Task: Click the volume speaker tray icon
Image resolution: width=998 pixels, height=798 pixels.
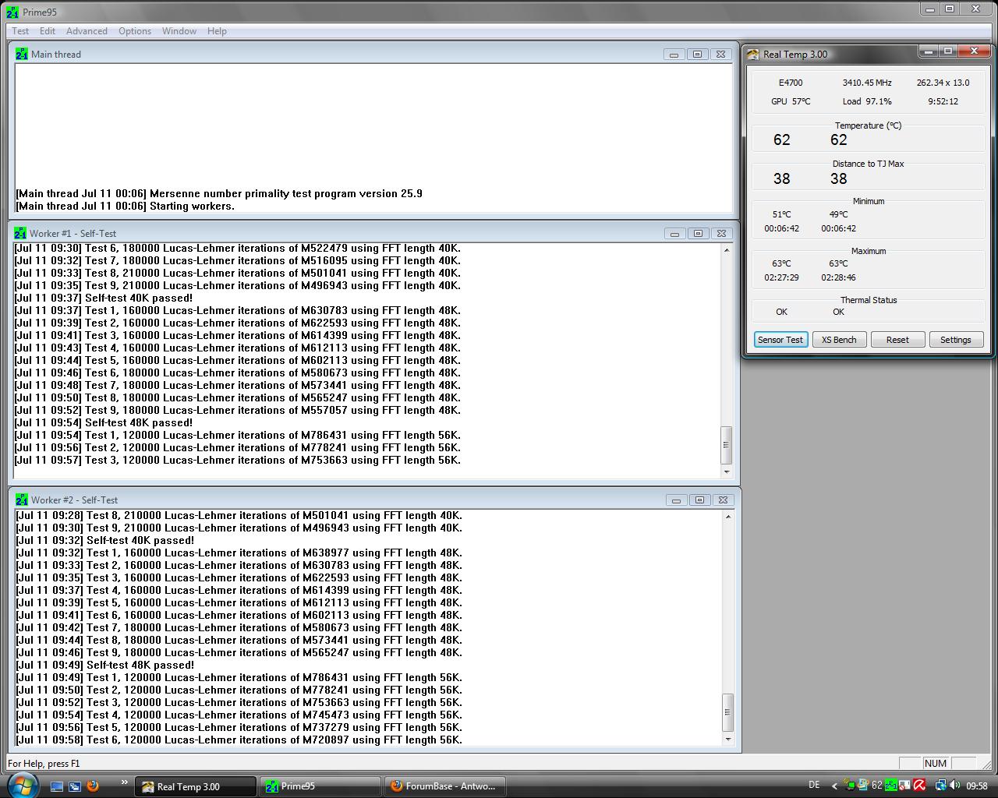Action: [x=955, y=786]
